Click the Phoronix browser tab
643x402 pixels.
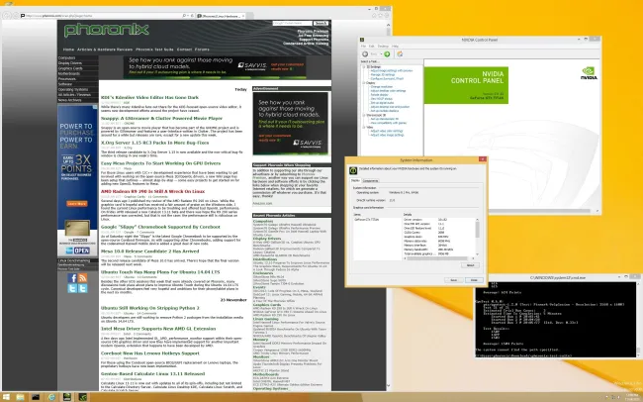[x=220, y=16]
